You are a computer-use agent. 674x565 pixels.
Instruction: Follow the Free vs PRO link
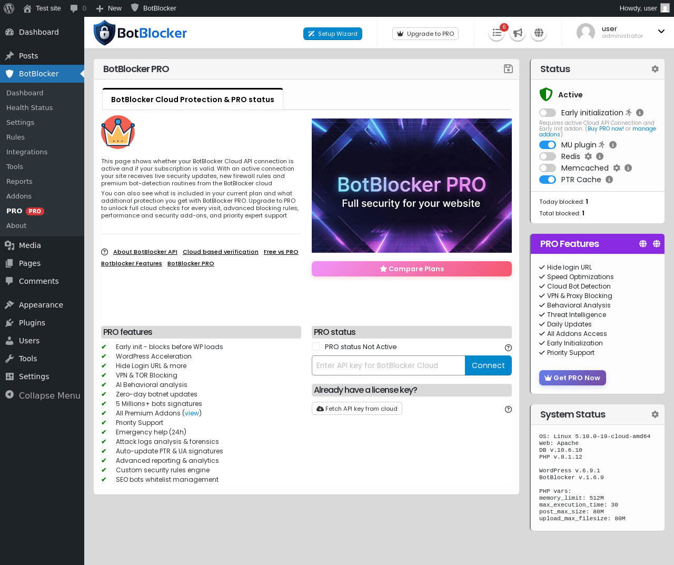(281, 252)
